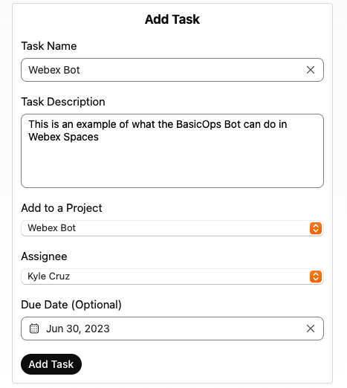Open the calendar icon in Due Date field
Image resolution: width=347 pixels, height=388 pixels.
click(34, 329)
